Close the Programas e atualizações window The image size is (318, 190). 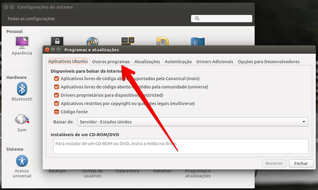coord(47,50)
